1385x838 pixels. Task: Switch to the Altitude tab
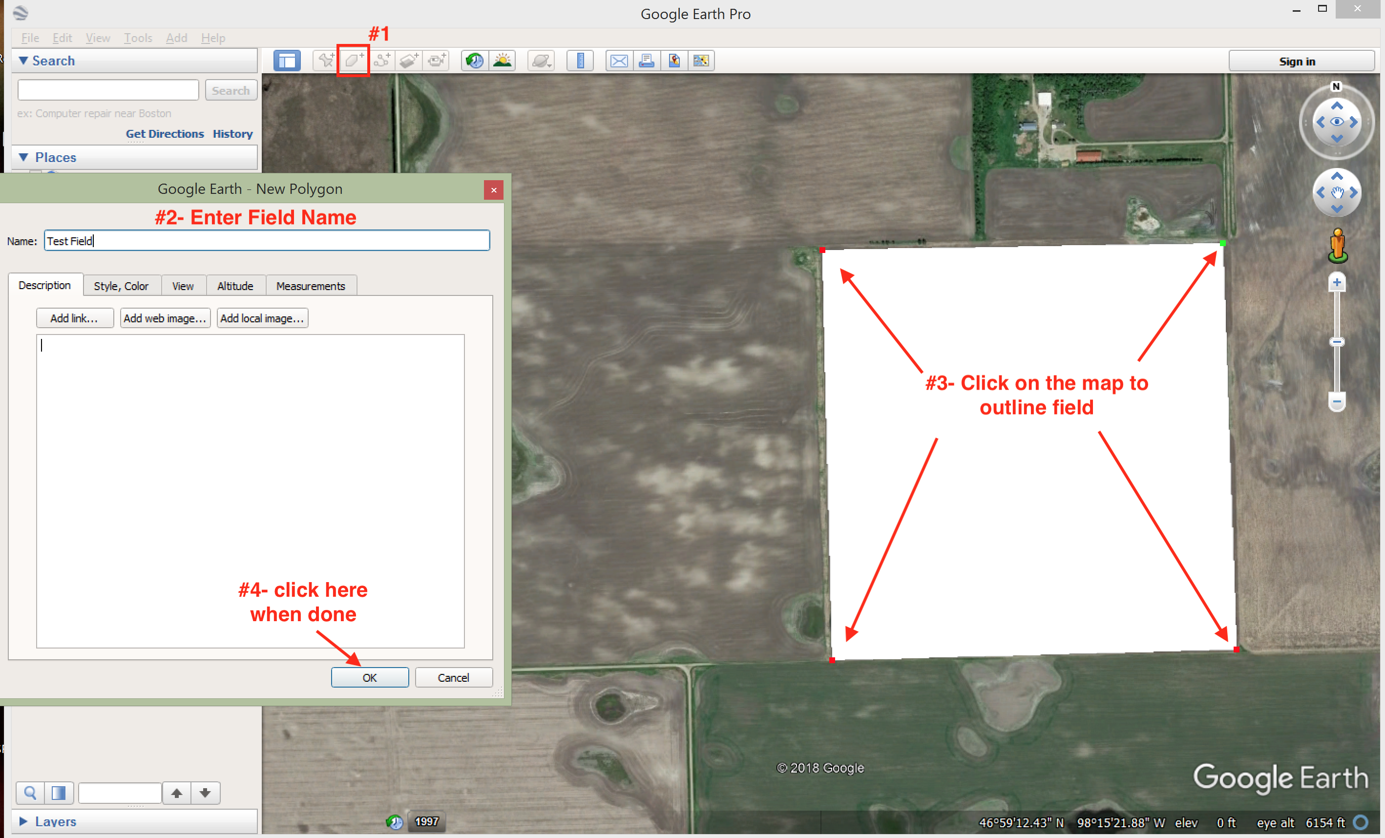click(x=235, y=286)
